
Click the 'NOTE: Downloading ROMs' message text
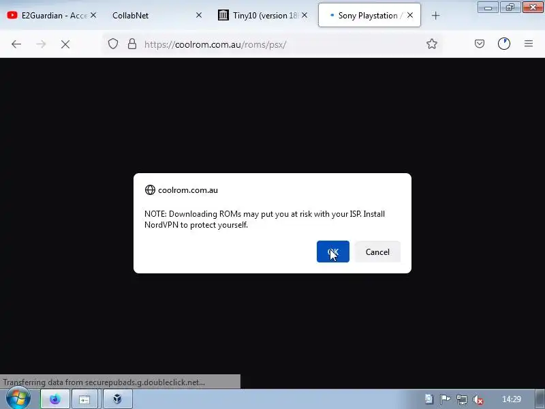point(264,219)
